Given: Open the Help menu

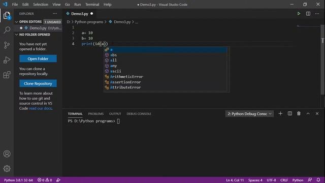Looking at the screenshot, I should point(107,5).
